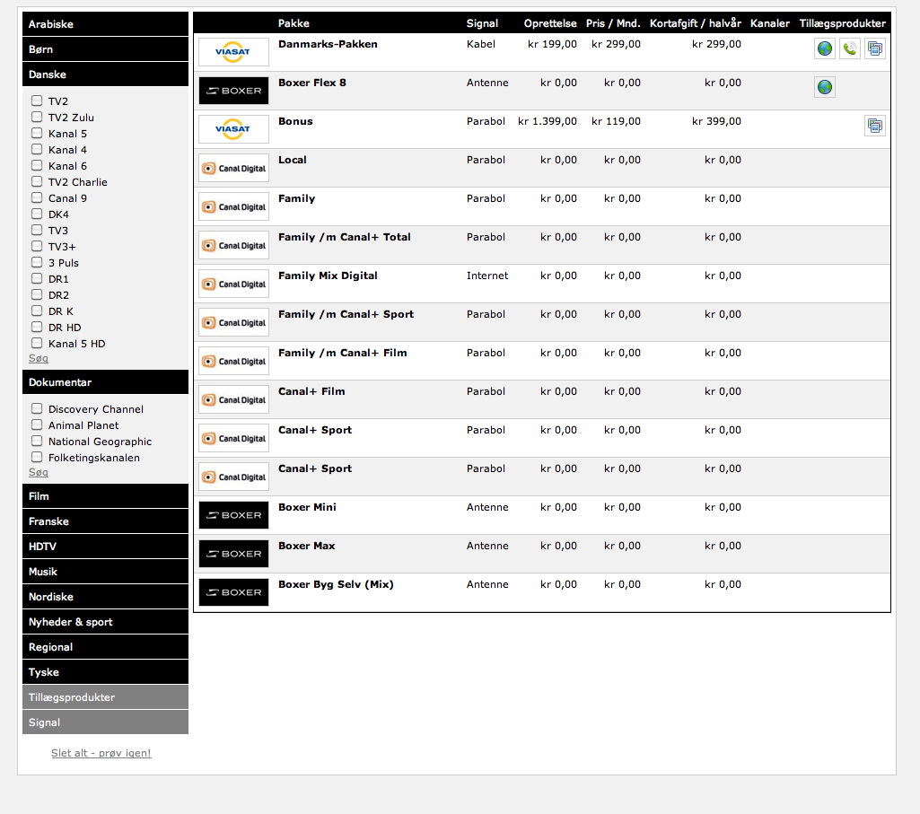Image resolution: width=920 pixels, height=814 pixels.
Task: Enable the DR1 channel checkbox
Action: tap(37, 278)
